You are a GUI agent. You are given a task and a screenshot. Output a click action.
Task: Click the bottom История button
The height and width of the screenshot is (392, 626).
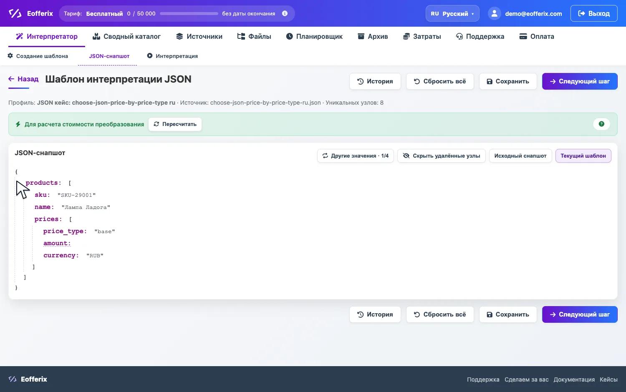point(375,314)
